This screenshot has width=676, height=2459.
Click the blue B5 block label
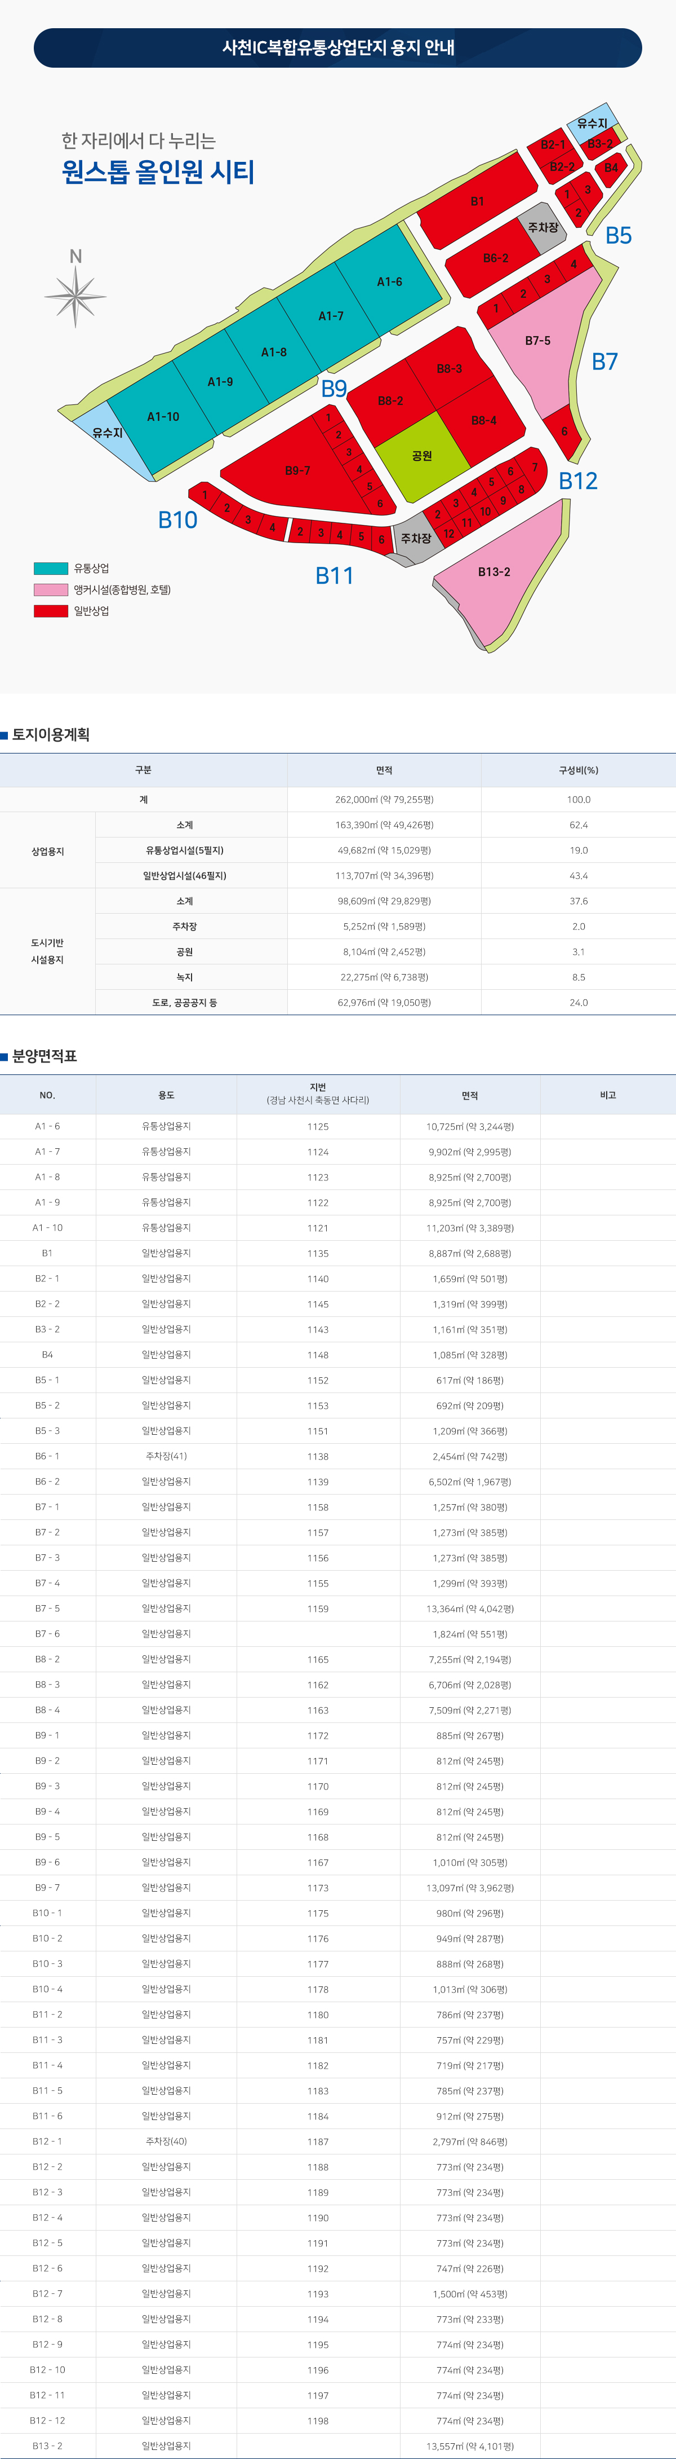coord(619,236)
